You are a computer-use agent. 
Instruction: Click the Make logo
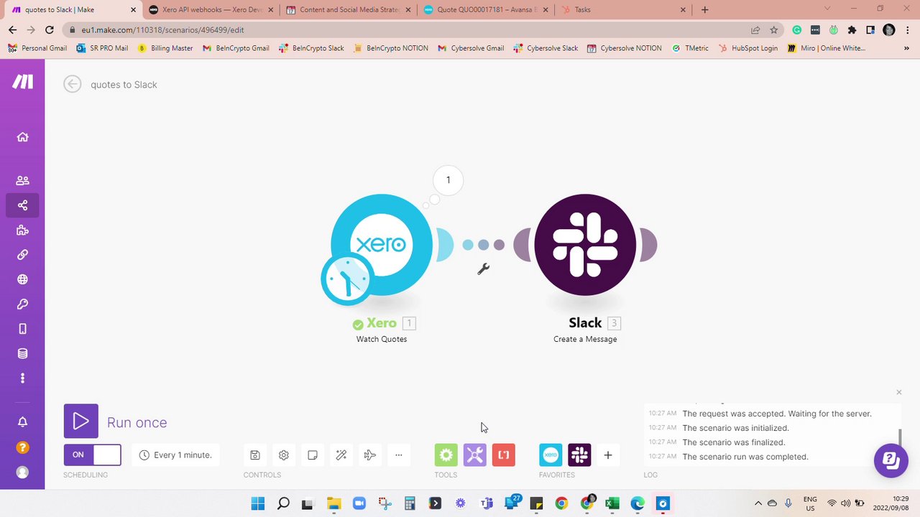[22, 82]
